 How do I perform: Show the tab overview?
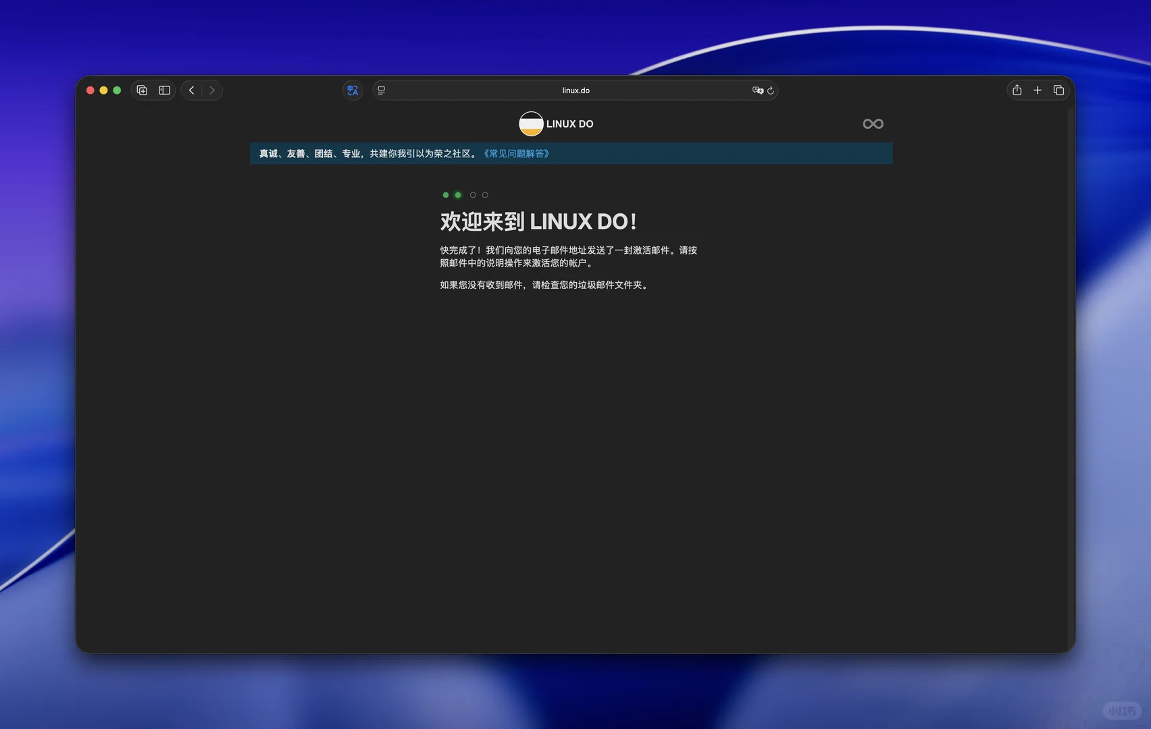point(1059,90)
